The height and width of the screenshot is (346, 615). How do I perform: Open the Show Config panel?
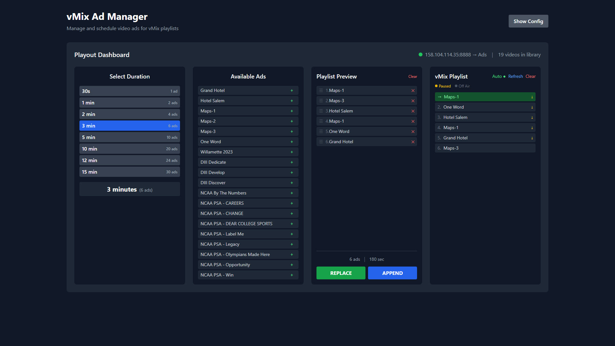(528, 21)
